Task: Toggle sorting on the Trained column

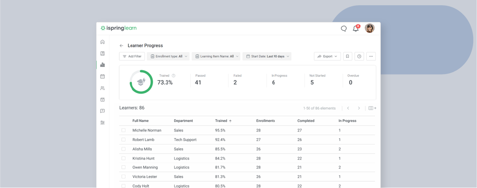Action: [x=223, y=121]
